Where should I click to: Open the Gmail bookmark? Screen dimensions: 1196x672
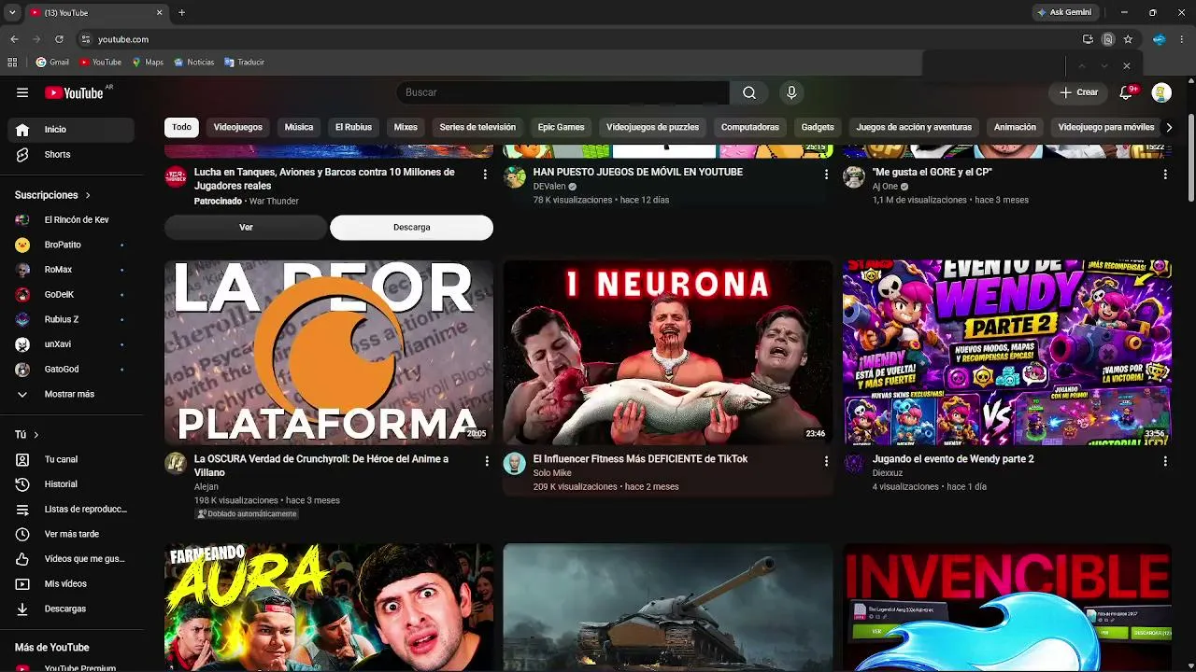coord(52,63)
